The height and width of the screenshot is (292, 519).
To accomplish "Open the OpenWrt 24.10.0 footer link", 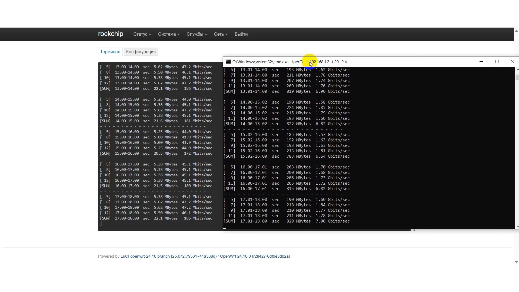I will (255, 256).
